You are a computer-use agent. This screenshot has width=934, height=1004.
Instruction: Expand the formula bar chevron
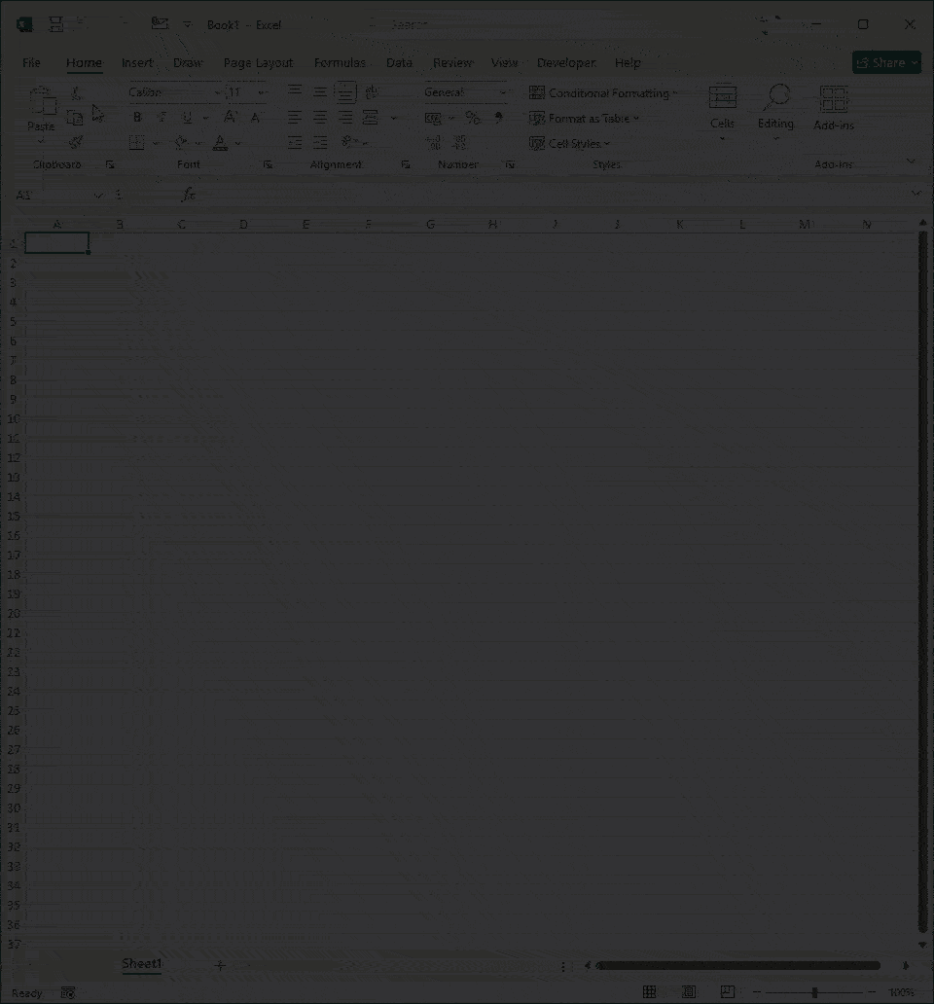(916, 194)
